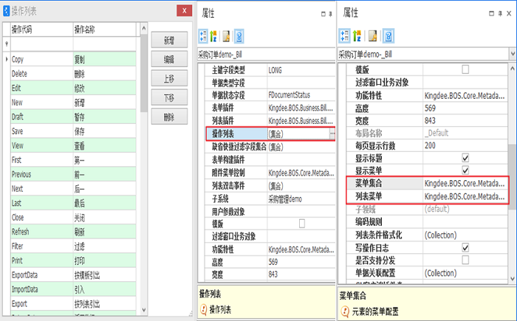Click the filter row under 操作代码 column
Viewport: 517px width, 321px height.
point(41,44)
